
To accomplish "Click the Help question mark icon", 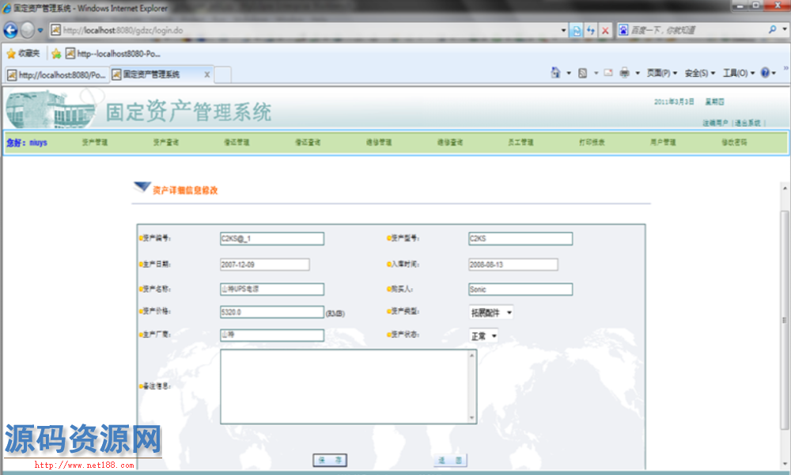I will click(765, 73).
